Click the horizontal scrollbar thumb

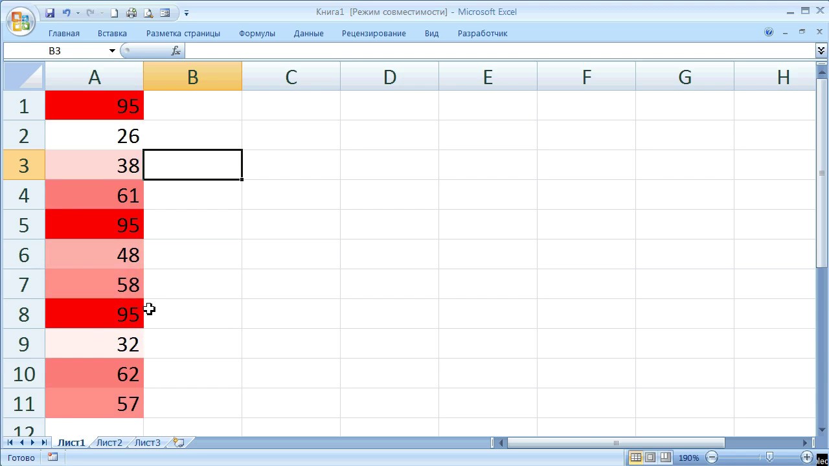point(616,443)
